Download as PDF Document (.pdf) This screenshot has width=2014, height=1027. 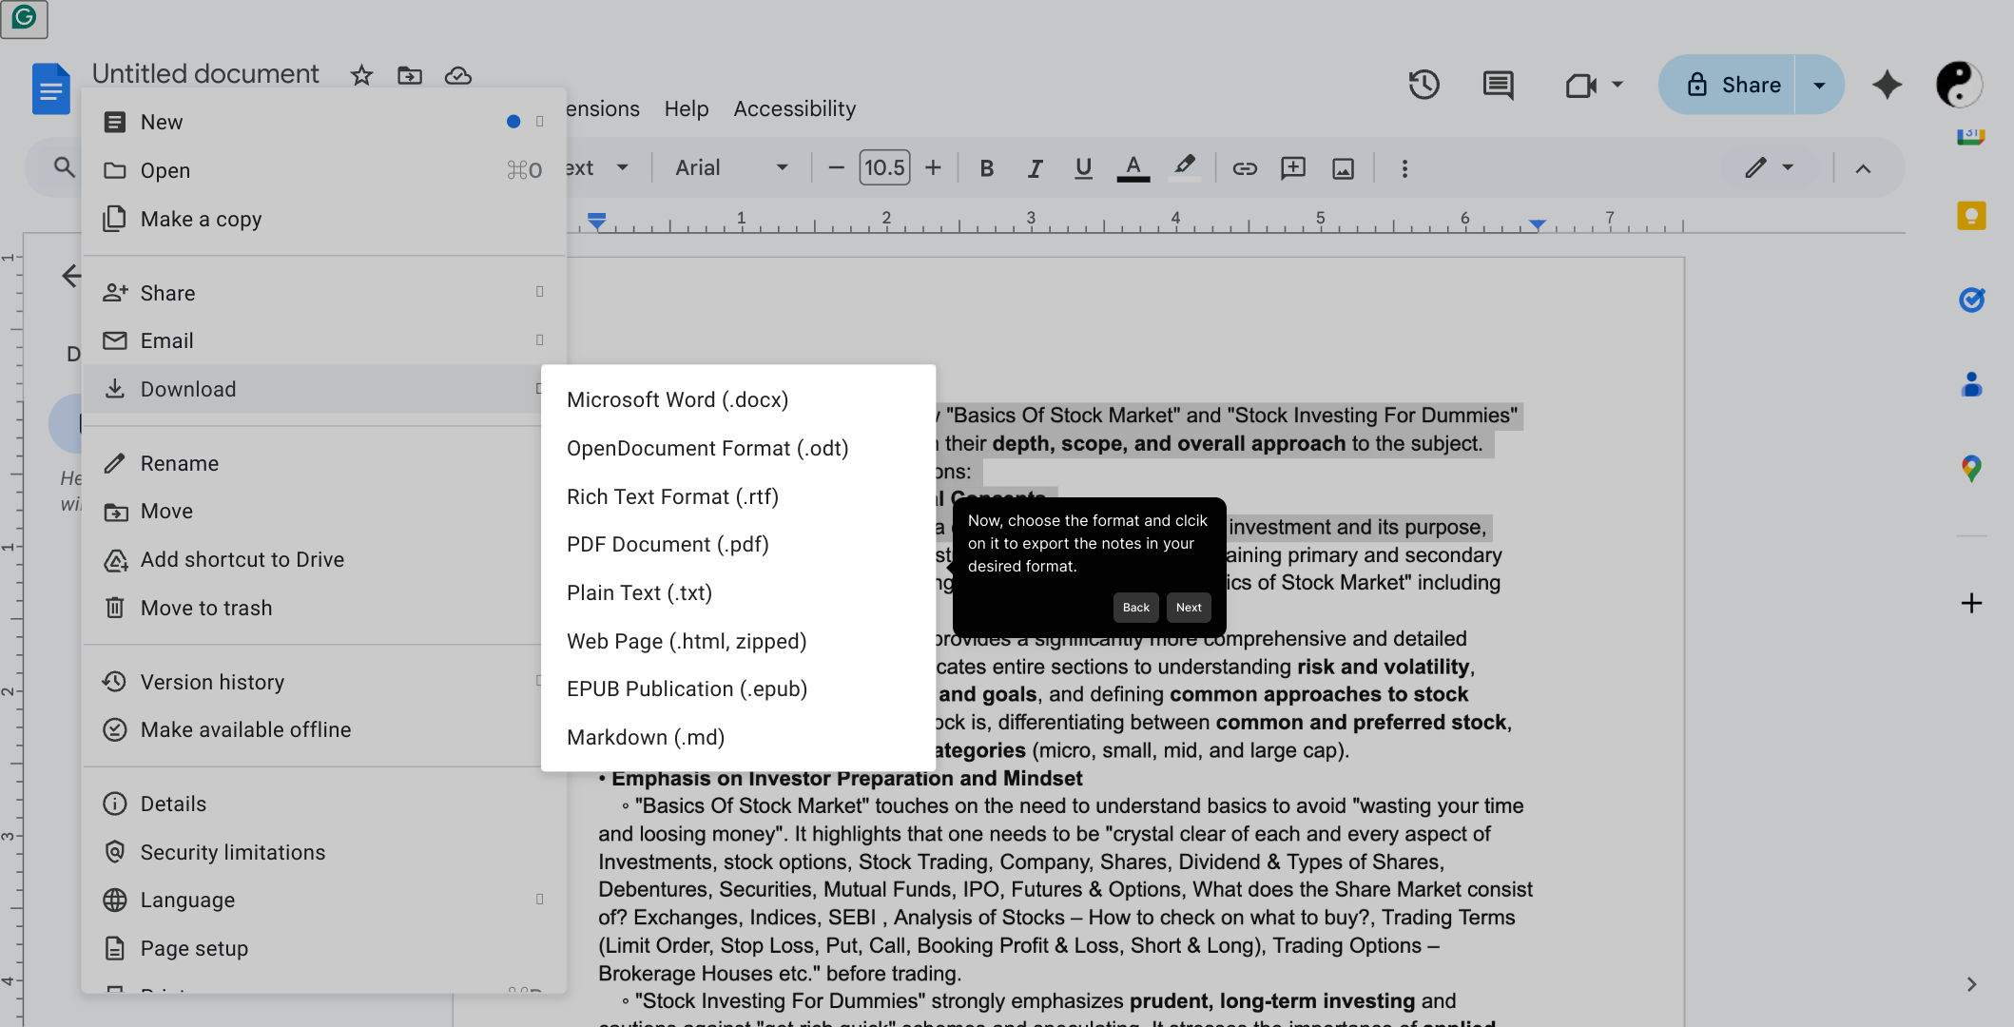click(738, 544)
